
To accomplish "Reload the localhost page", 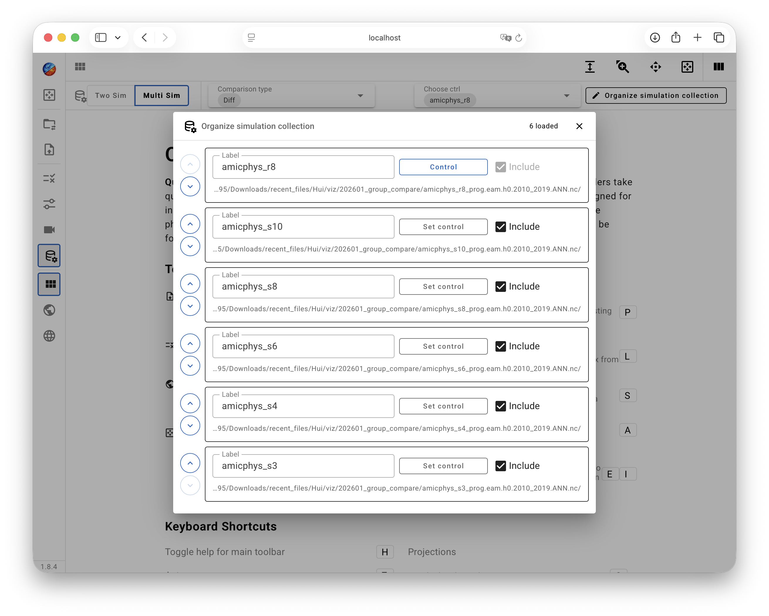I will pyautogui.click(x=519, y=38).
